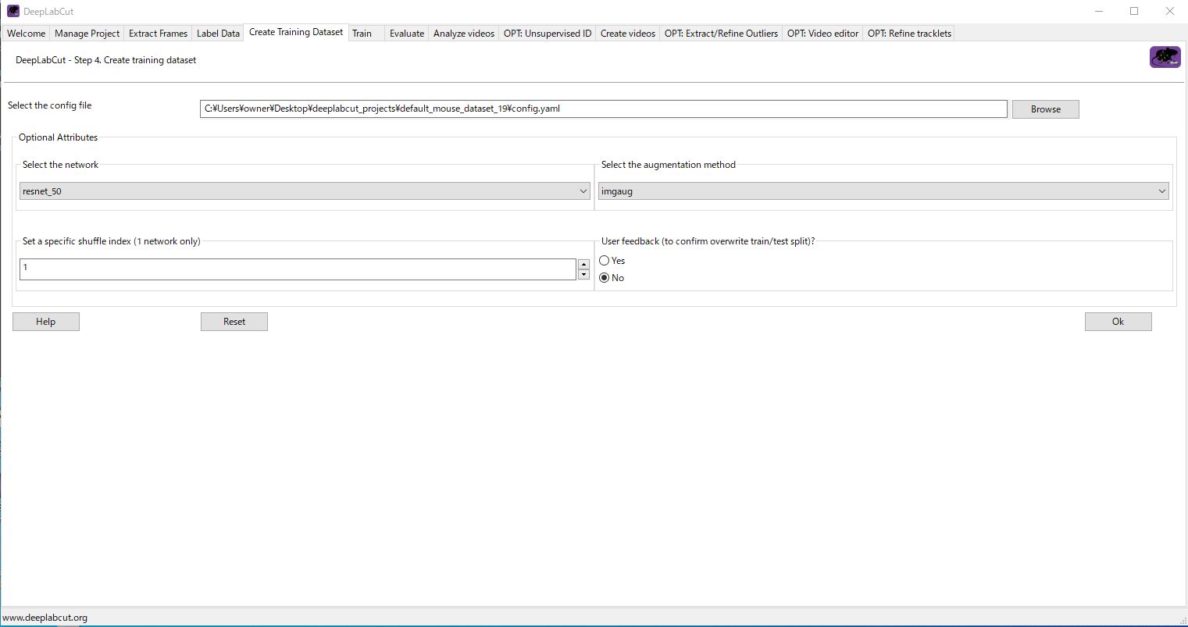
Task: Open the Manage Project tab
Action: (87, 34)
